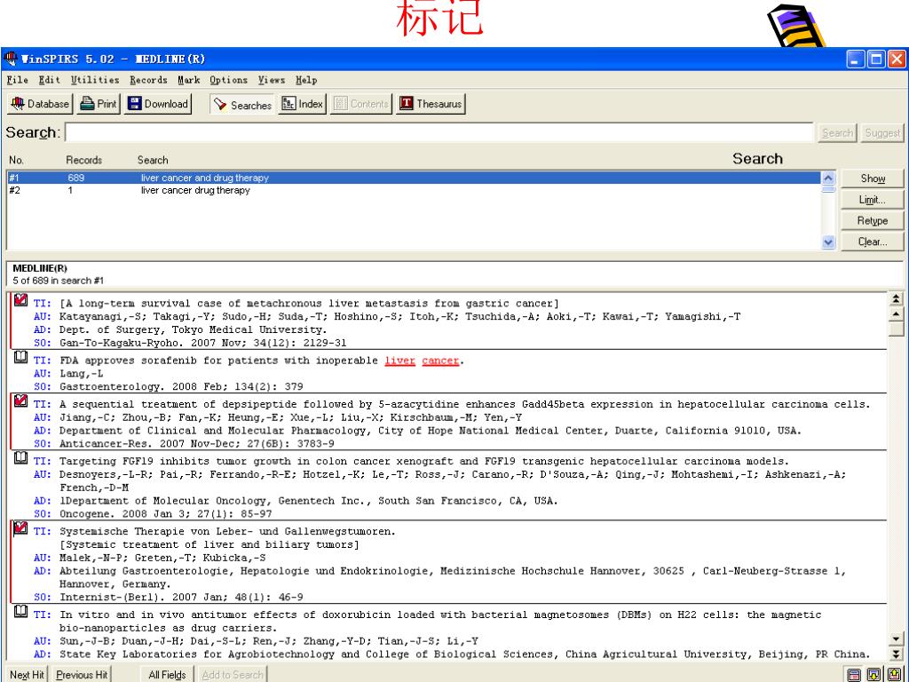Viewport: 909px width, 682px height.
Task: Open the Options menu
Action: click(x=228, y=80)
